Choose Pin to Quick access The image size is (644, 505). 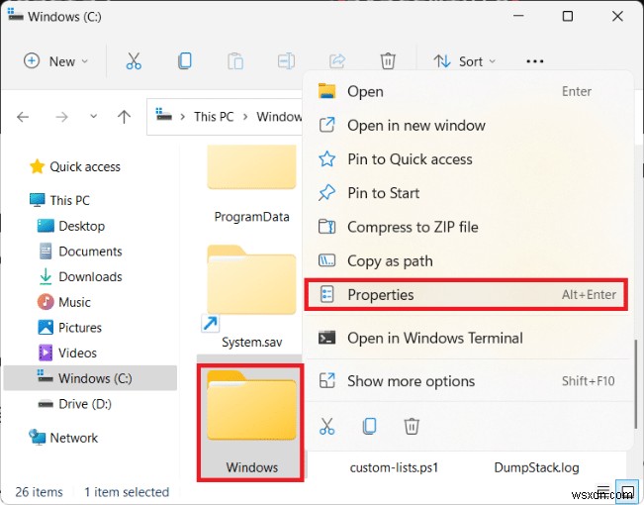(x=468, y=159)
